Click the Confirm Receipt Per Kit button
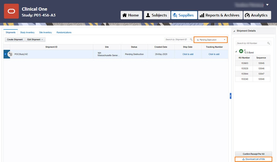 pyautogui.click(x=253, y=154)
